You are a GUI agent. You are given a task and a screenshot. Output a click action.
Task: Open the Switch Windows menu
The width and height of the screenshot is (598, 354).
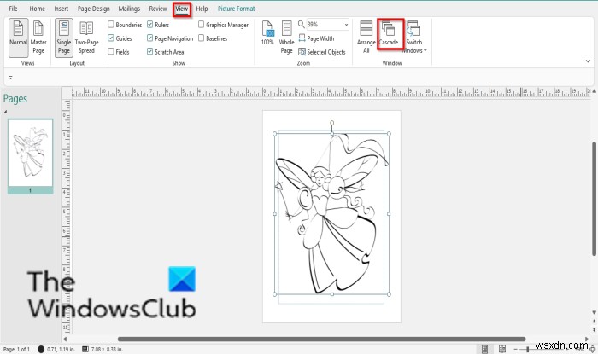pyautogui.click(x=413, y=38)
